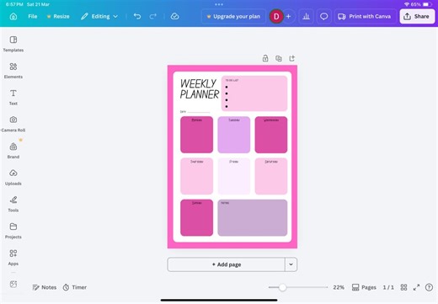Open the Resize option
Screen dimensions: 438x304
point(58,16)
